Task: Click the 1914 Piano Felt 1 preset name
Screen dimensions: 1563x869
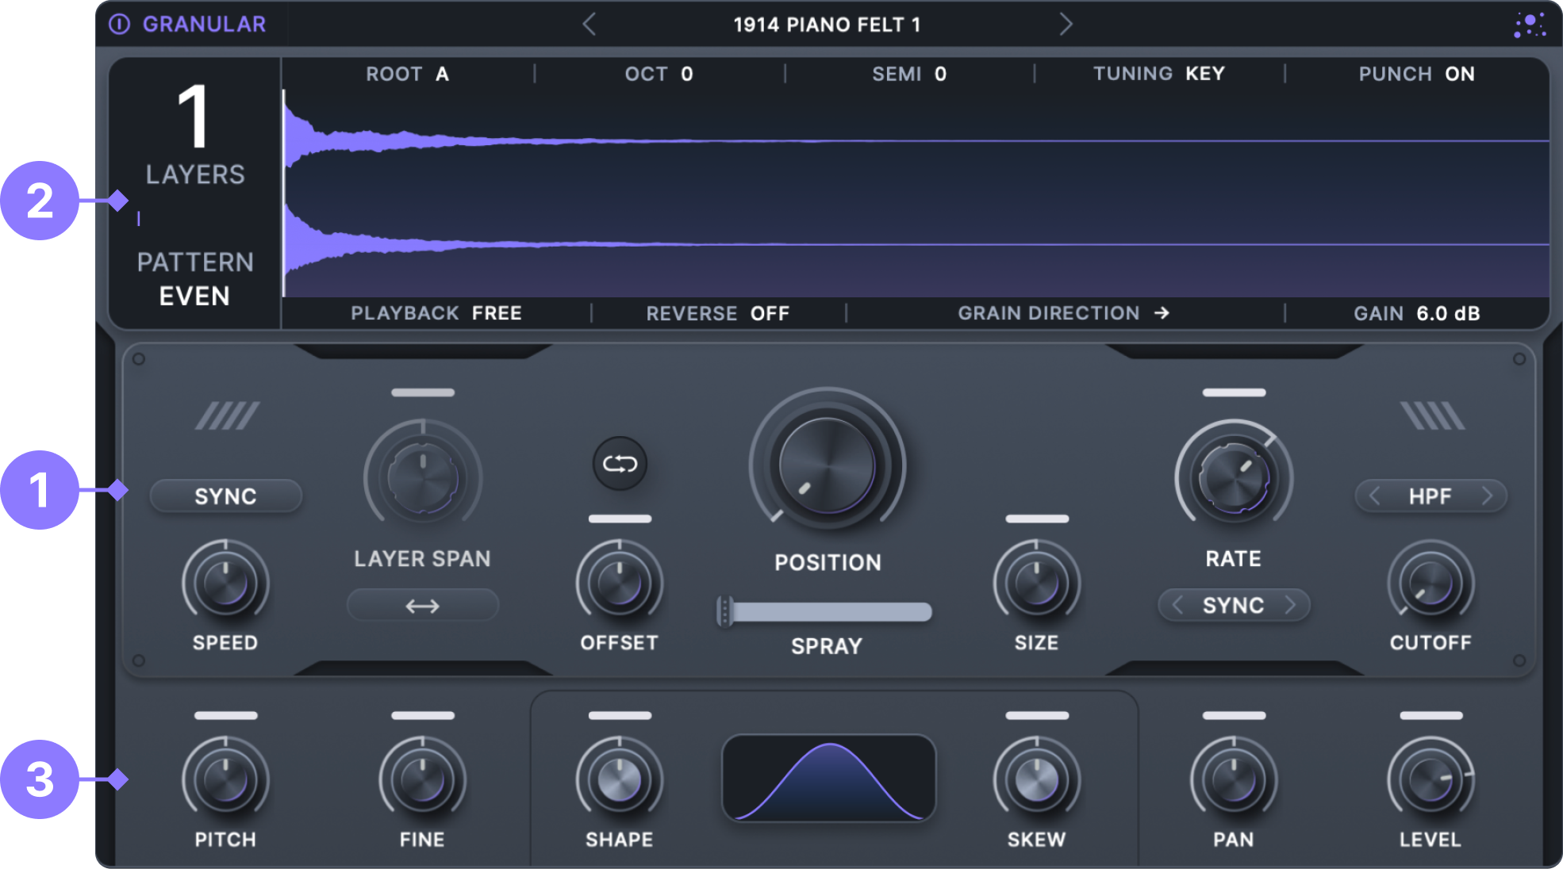Action: 826,25
